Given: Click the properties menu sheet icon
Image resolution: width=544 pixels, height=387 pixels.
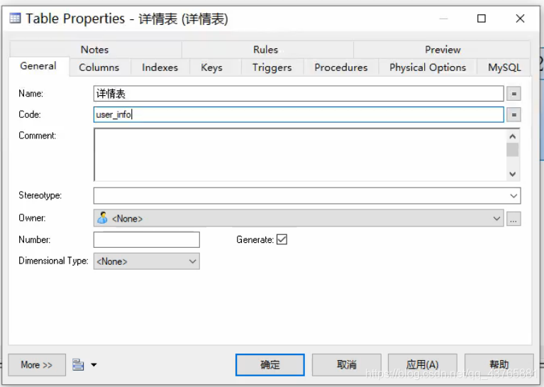Looking at the screenshot, I should (x=78, y=365).
